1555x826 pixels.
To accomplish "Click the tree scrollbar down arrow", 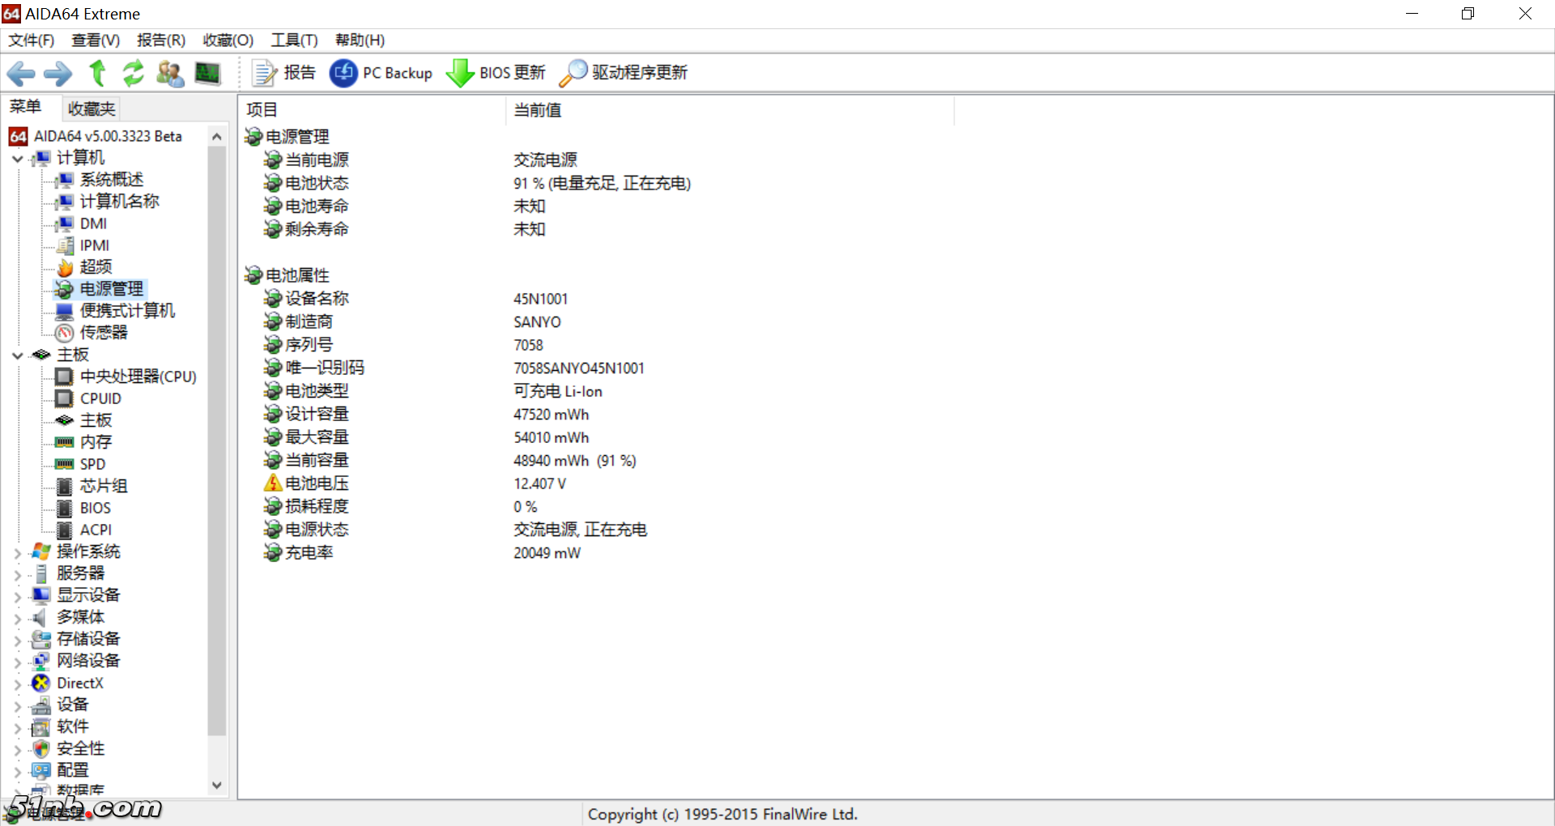I will point(216,785).
